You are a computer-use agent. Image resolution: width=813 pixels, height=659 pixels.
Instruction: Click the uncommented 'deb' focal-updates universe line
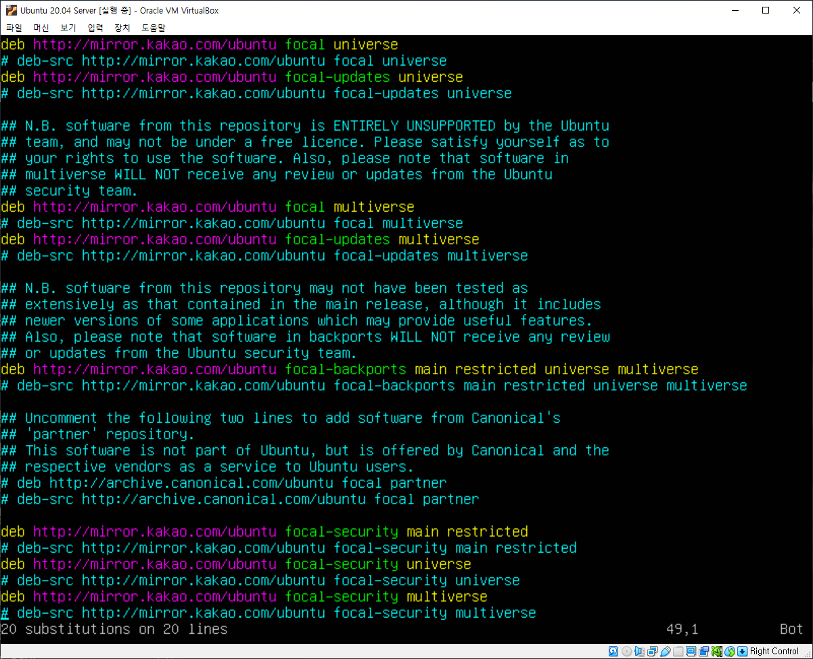pyautogui.click(x=232, y=77)
